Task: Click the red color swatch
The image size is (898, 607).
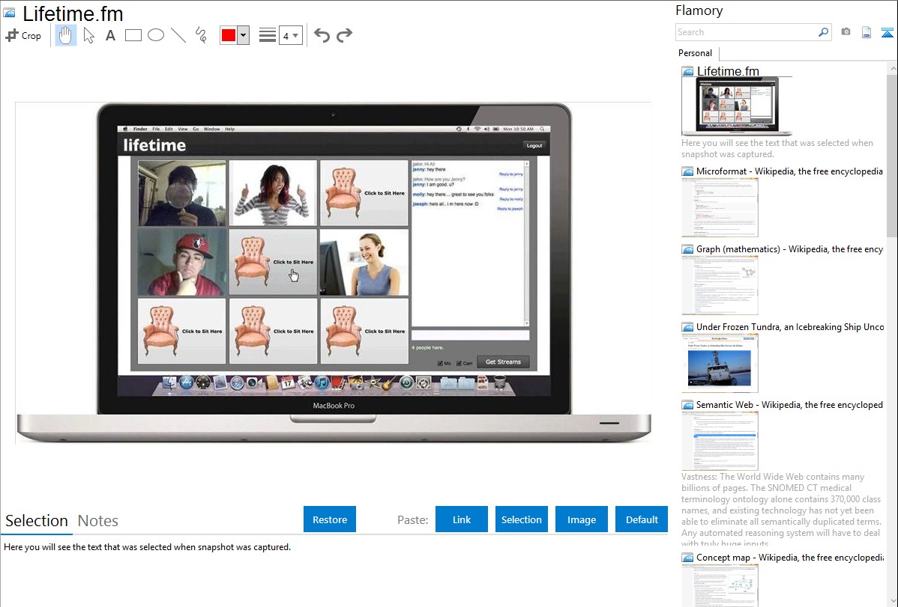Action: [229, 35]
